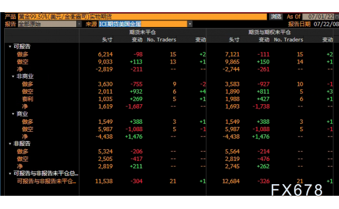Viewport: 339px width, 209px height.
Task: Select the 做空 row under 商业
Action: point(28,129)
